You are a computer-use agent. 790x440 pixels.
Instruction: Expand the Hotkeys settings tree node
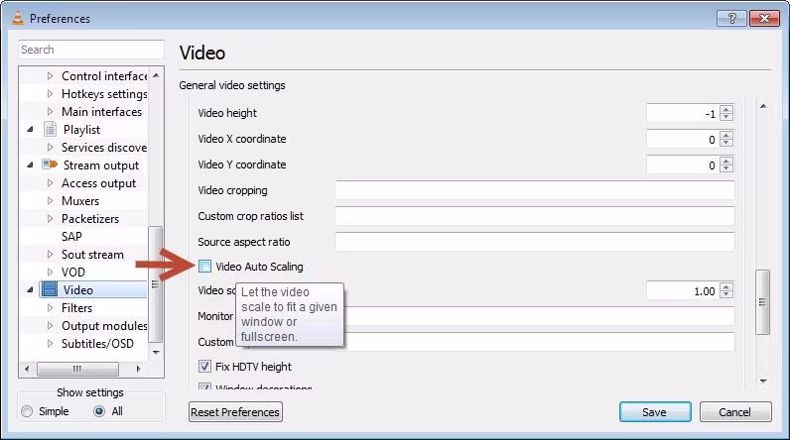(50, 93)
